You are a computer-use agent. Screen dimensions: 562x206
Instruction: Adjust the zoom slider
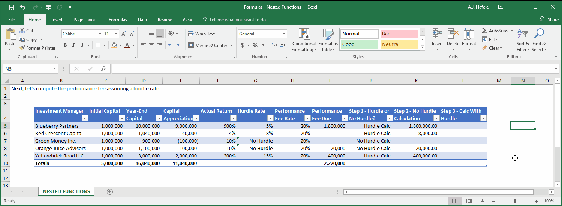pyautogui.click(x=515, y=201)
